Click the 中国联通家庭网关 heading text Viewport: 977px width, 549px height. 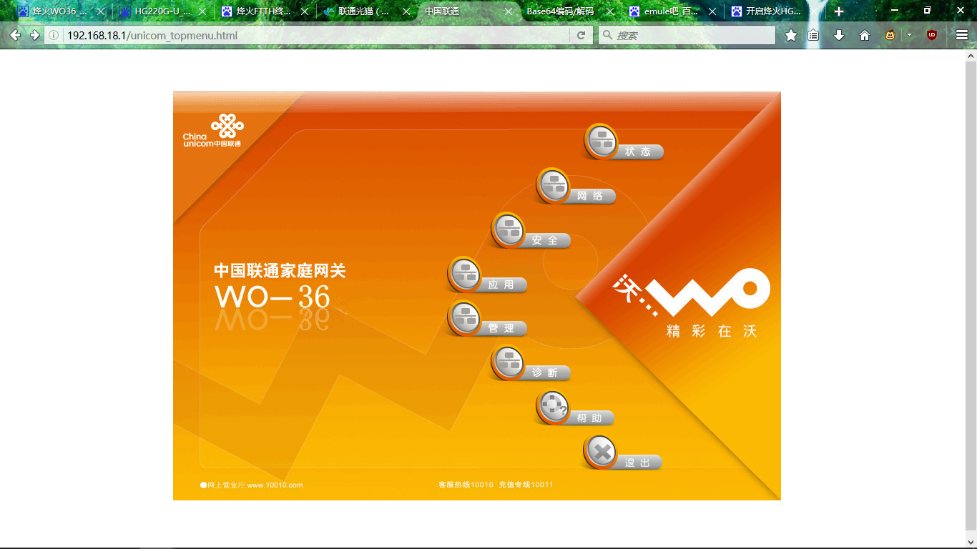coord(280,271)
